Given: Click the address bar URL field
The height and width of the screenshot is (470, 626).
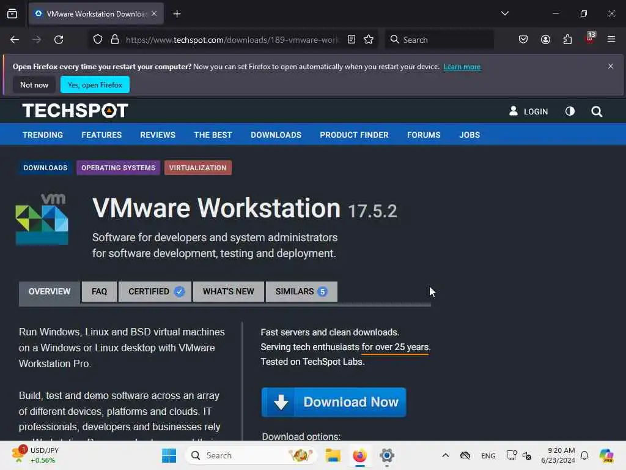Looking at the screenshot, I should click(232, 40).
